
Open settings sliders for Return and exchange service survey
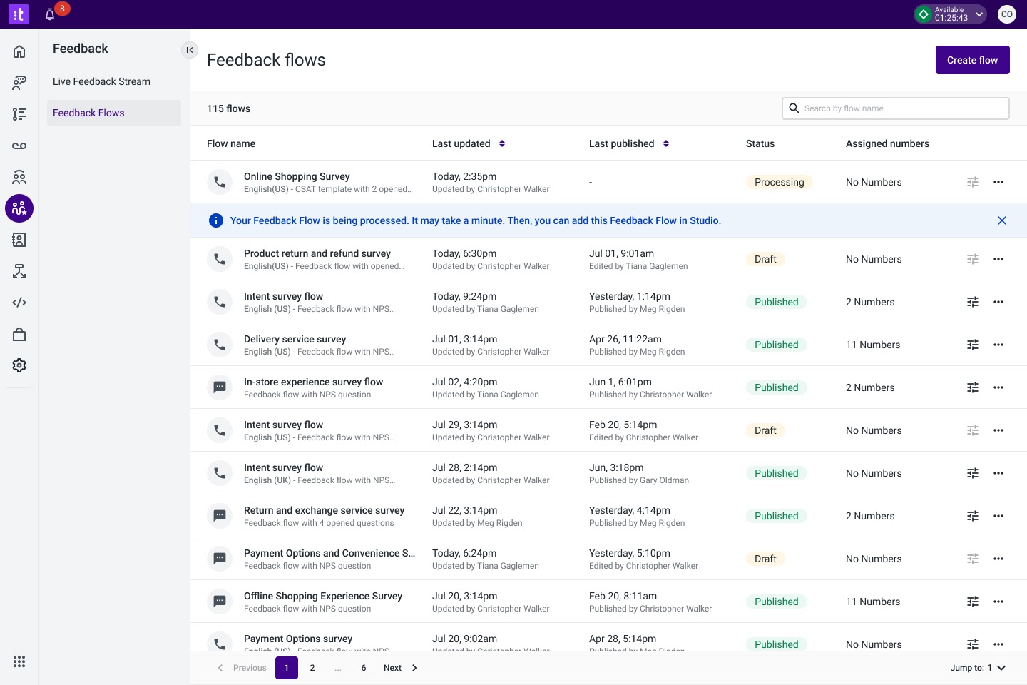tap(973, 516)
